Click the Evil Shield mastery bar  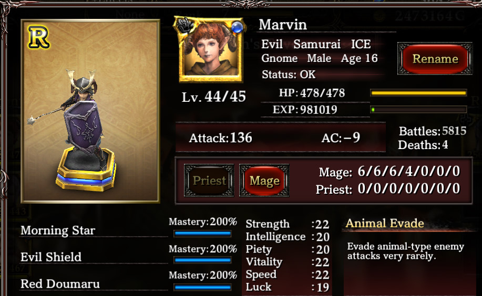click(x=202, y=260)
